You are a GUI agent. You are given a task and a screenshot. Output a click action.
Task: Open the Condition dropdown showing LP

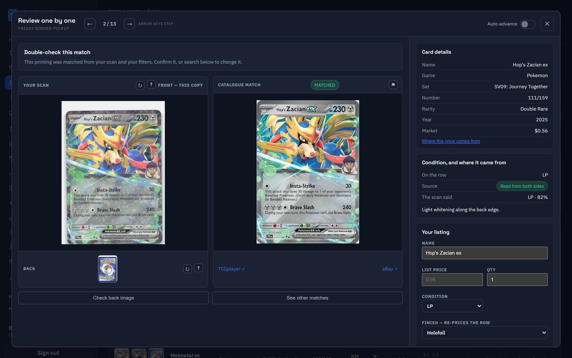click(452, 306)
